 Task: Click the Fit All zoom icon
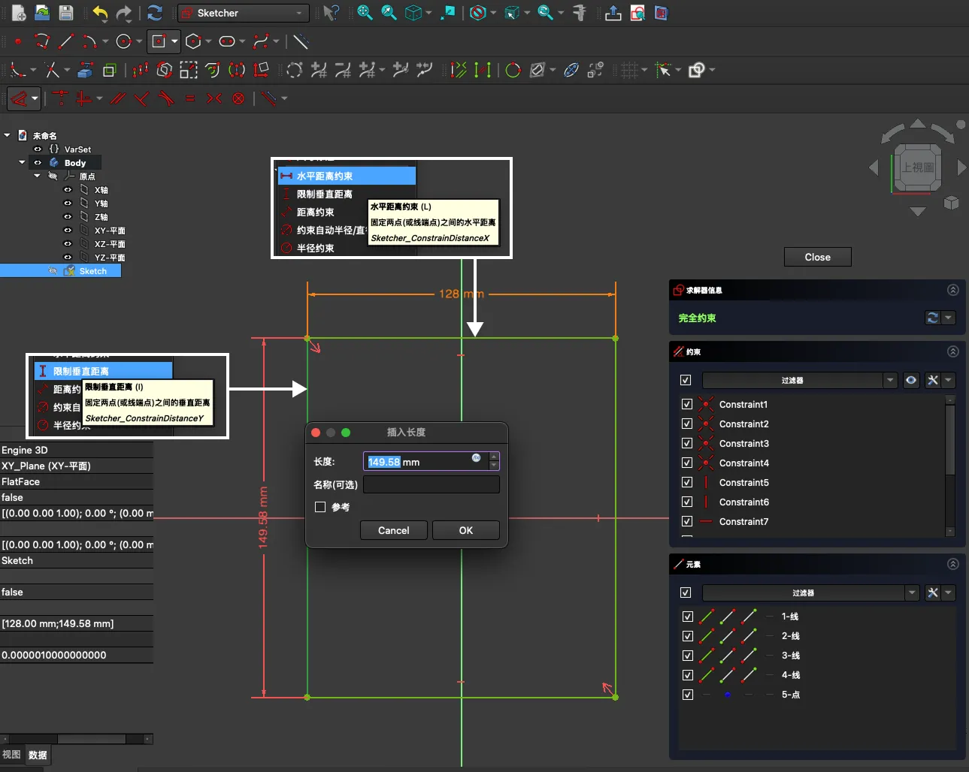point(365,13)
